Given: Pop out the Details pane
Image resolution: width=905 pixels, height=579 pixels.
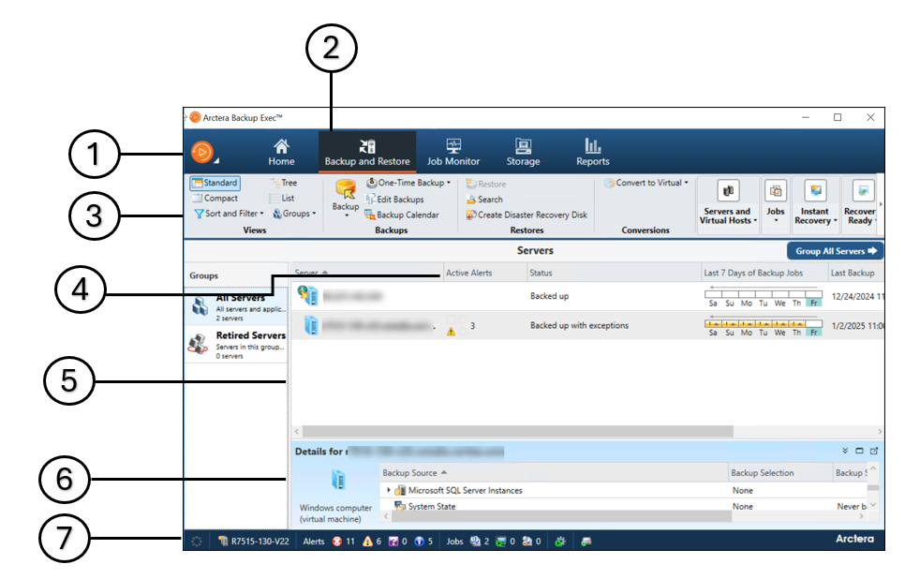Looking at the screenshot, I should (x=874, y=451).
